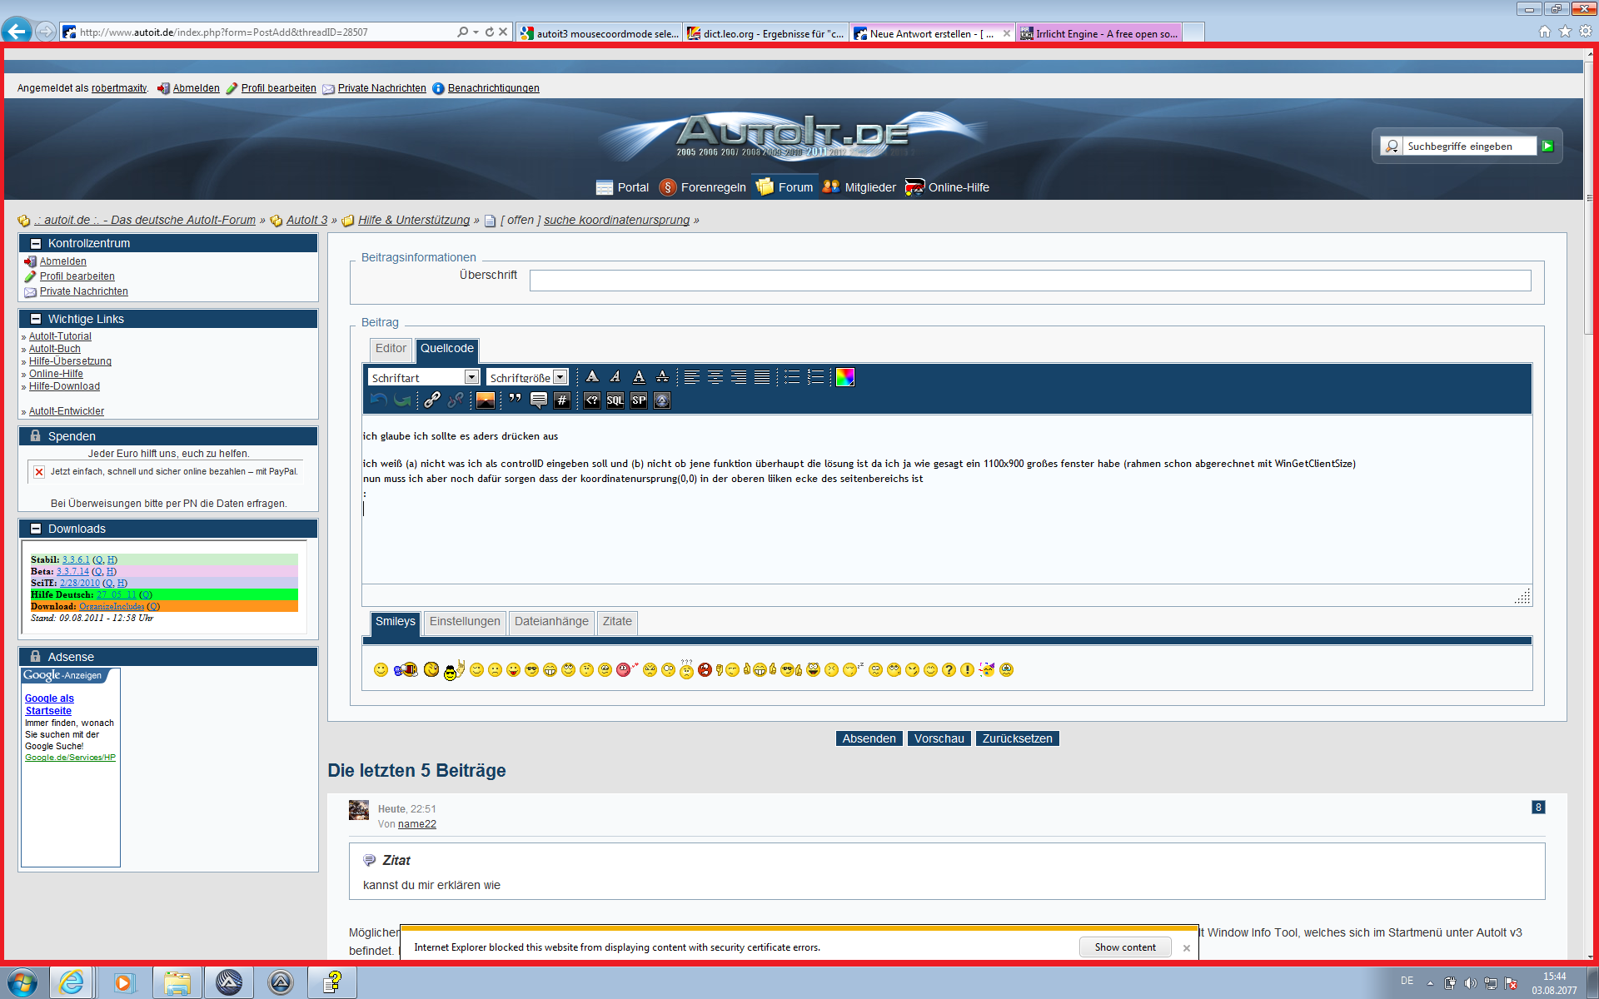The height and width of the screenshot is (999, 1599).
Task: Insert PHP code block
Action: tap(592, 400)
